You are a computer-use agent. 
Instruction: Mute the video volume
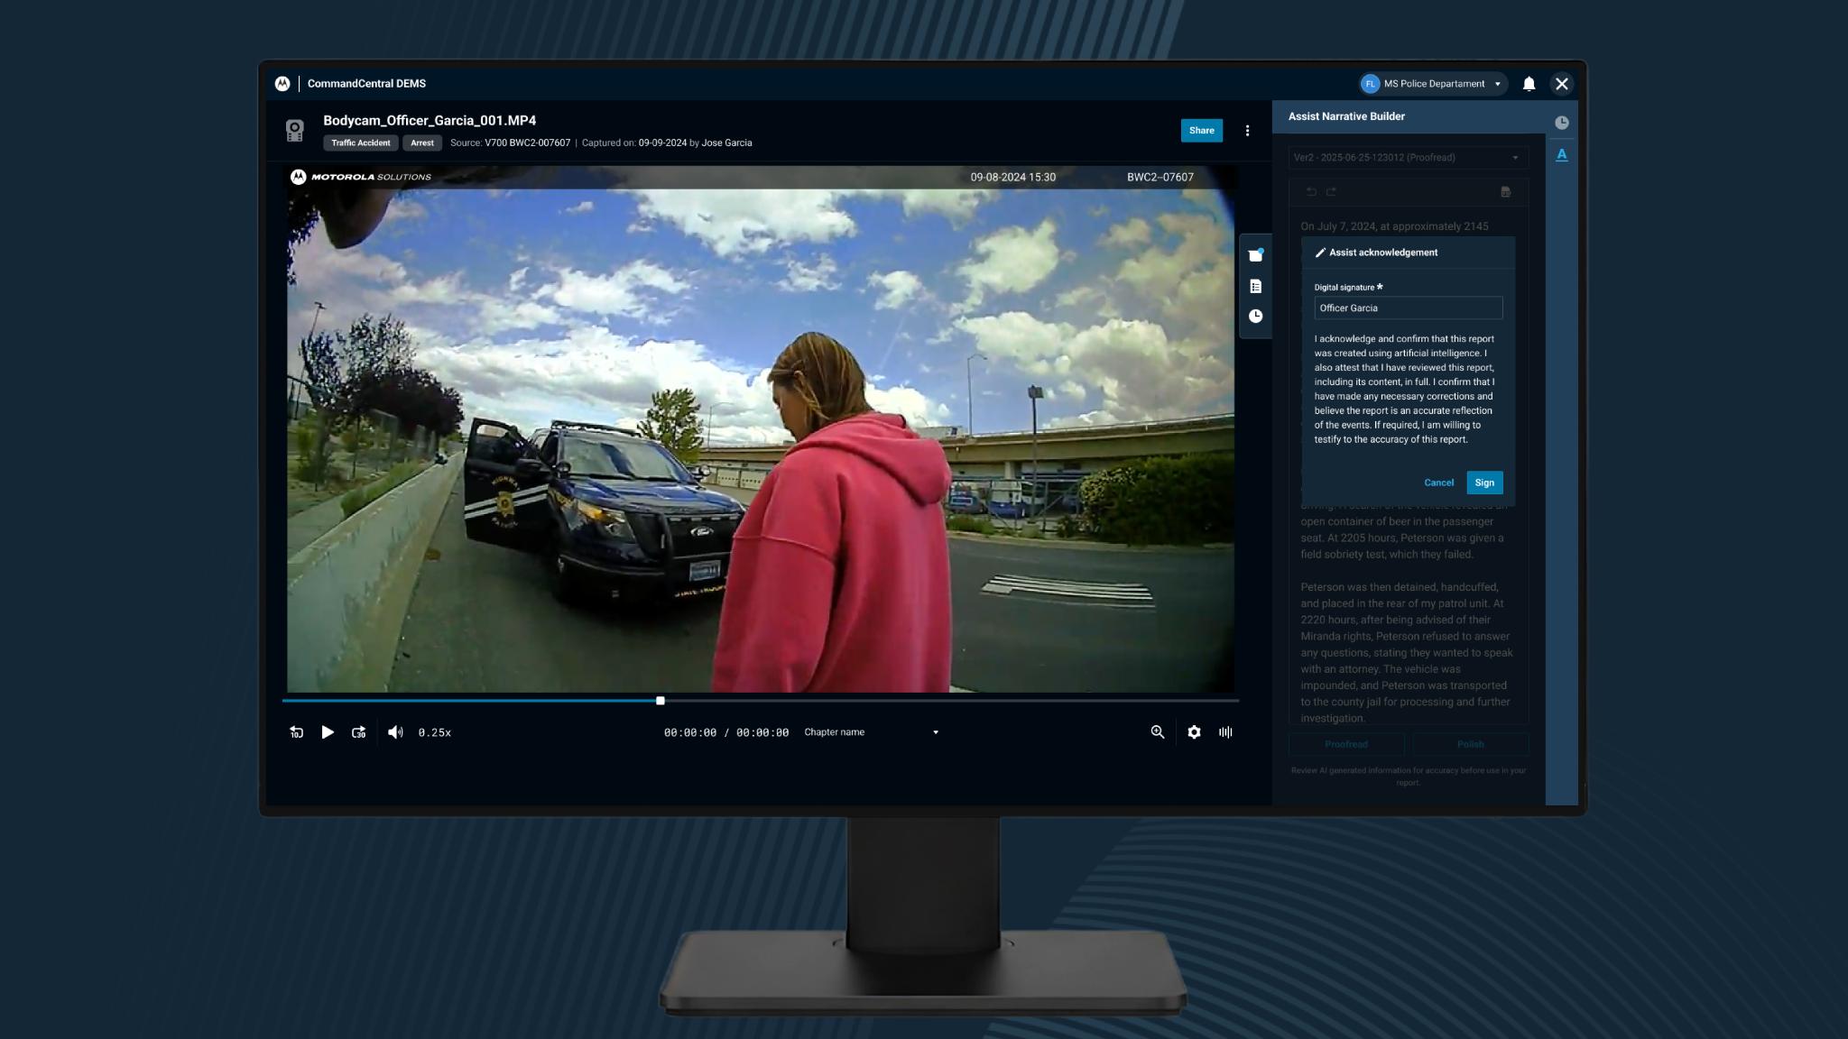(395, 732)
